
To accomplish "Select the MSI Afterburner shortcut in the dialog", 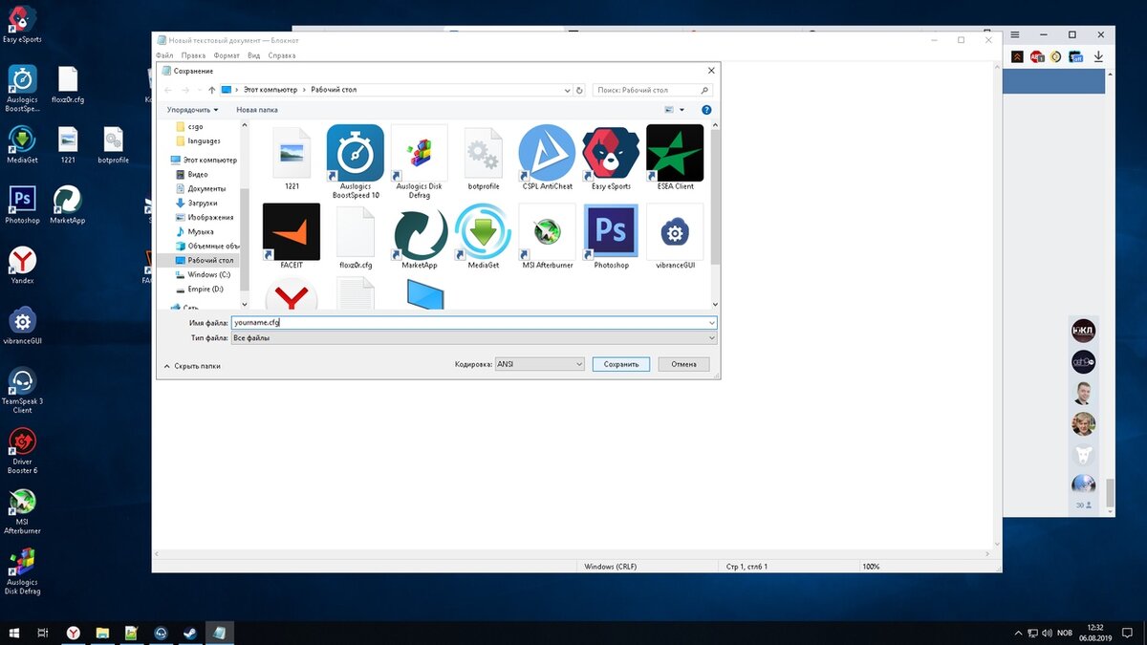I will point(547,237).
